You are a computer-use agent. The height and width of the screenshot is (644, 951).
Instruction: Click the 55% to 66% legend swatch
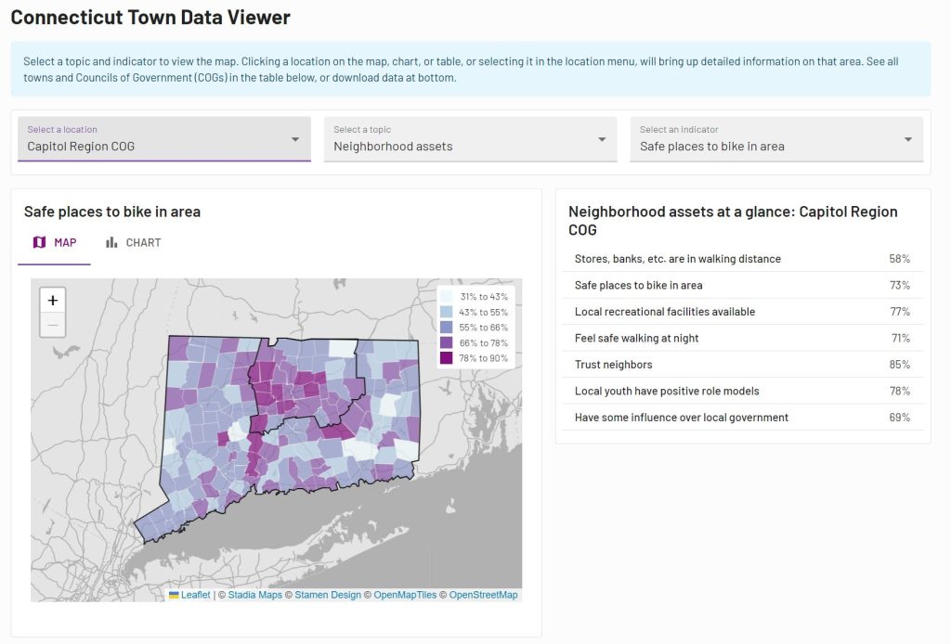[447, 328]
